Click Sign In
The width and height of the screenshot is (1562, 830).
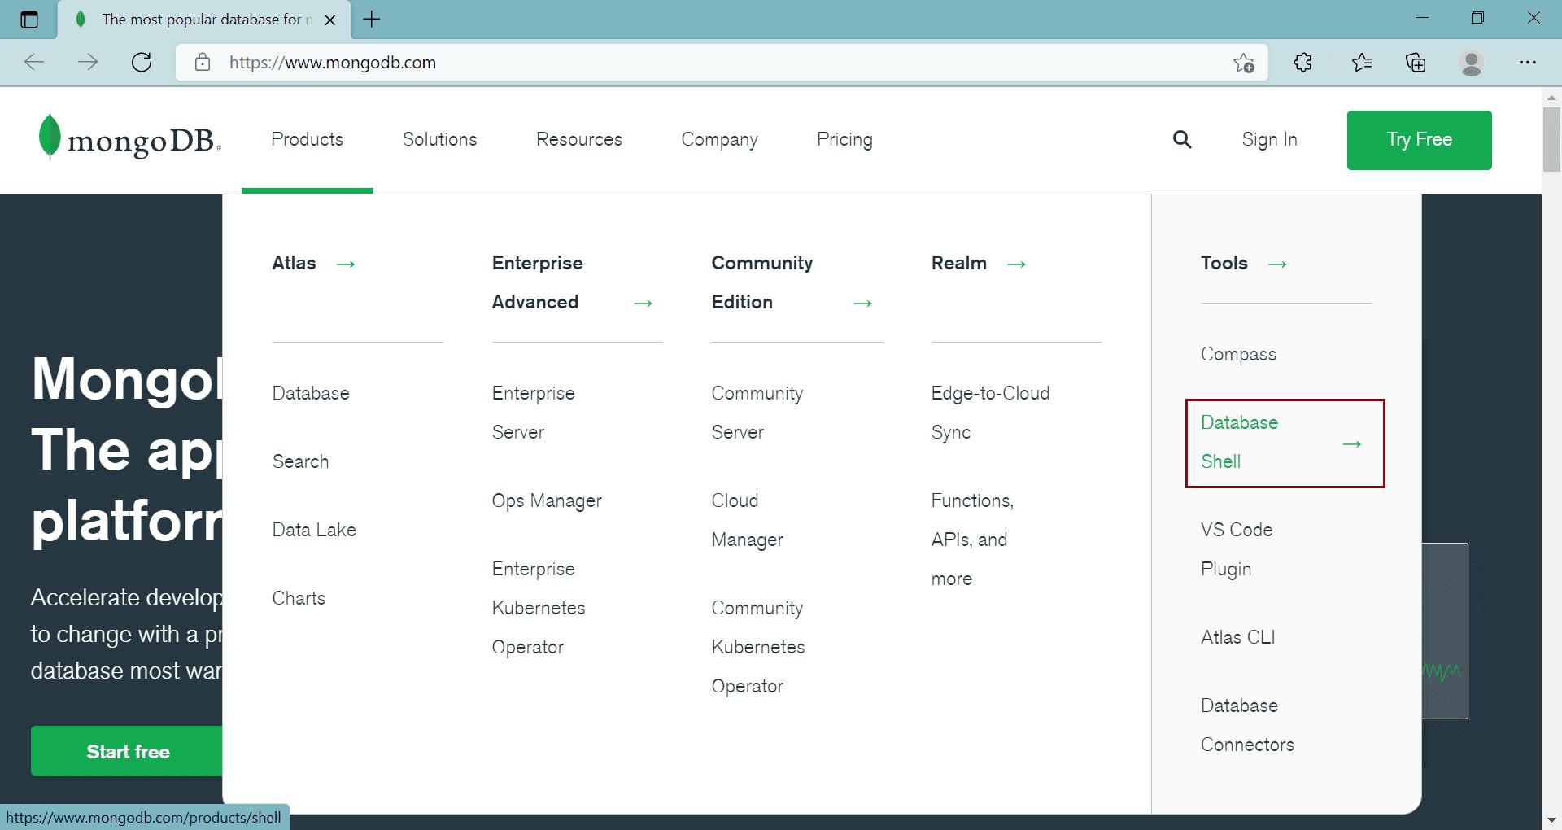(1269, 139)
